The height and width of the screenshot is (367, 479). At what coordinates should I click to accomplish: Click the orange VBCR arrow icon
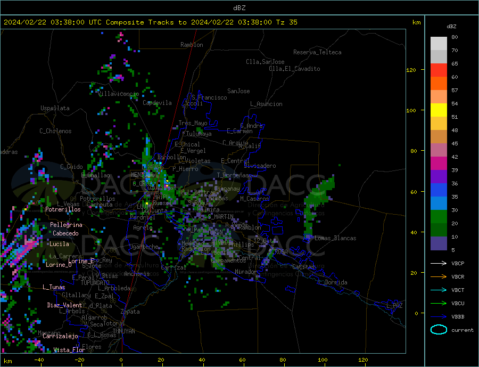click(439, 277)
